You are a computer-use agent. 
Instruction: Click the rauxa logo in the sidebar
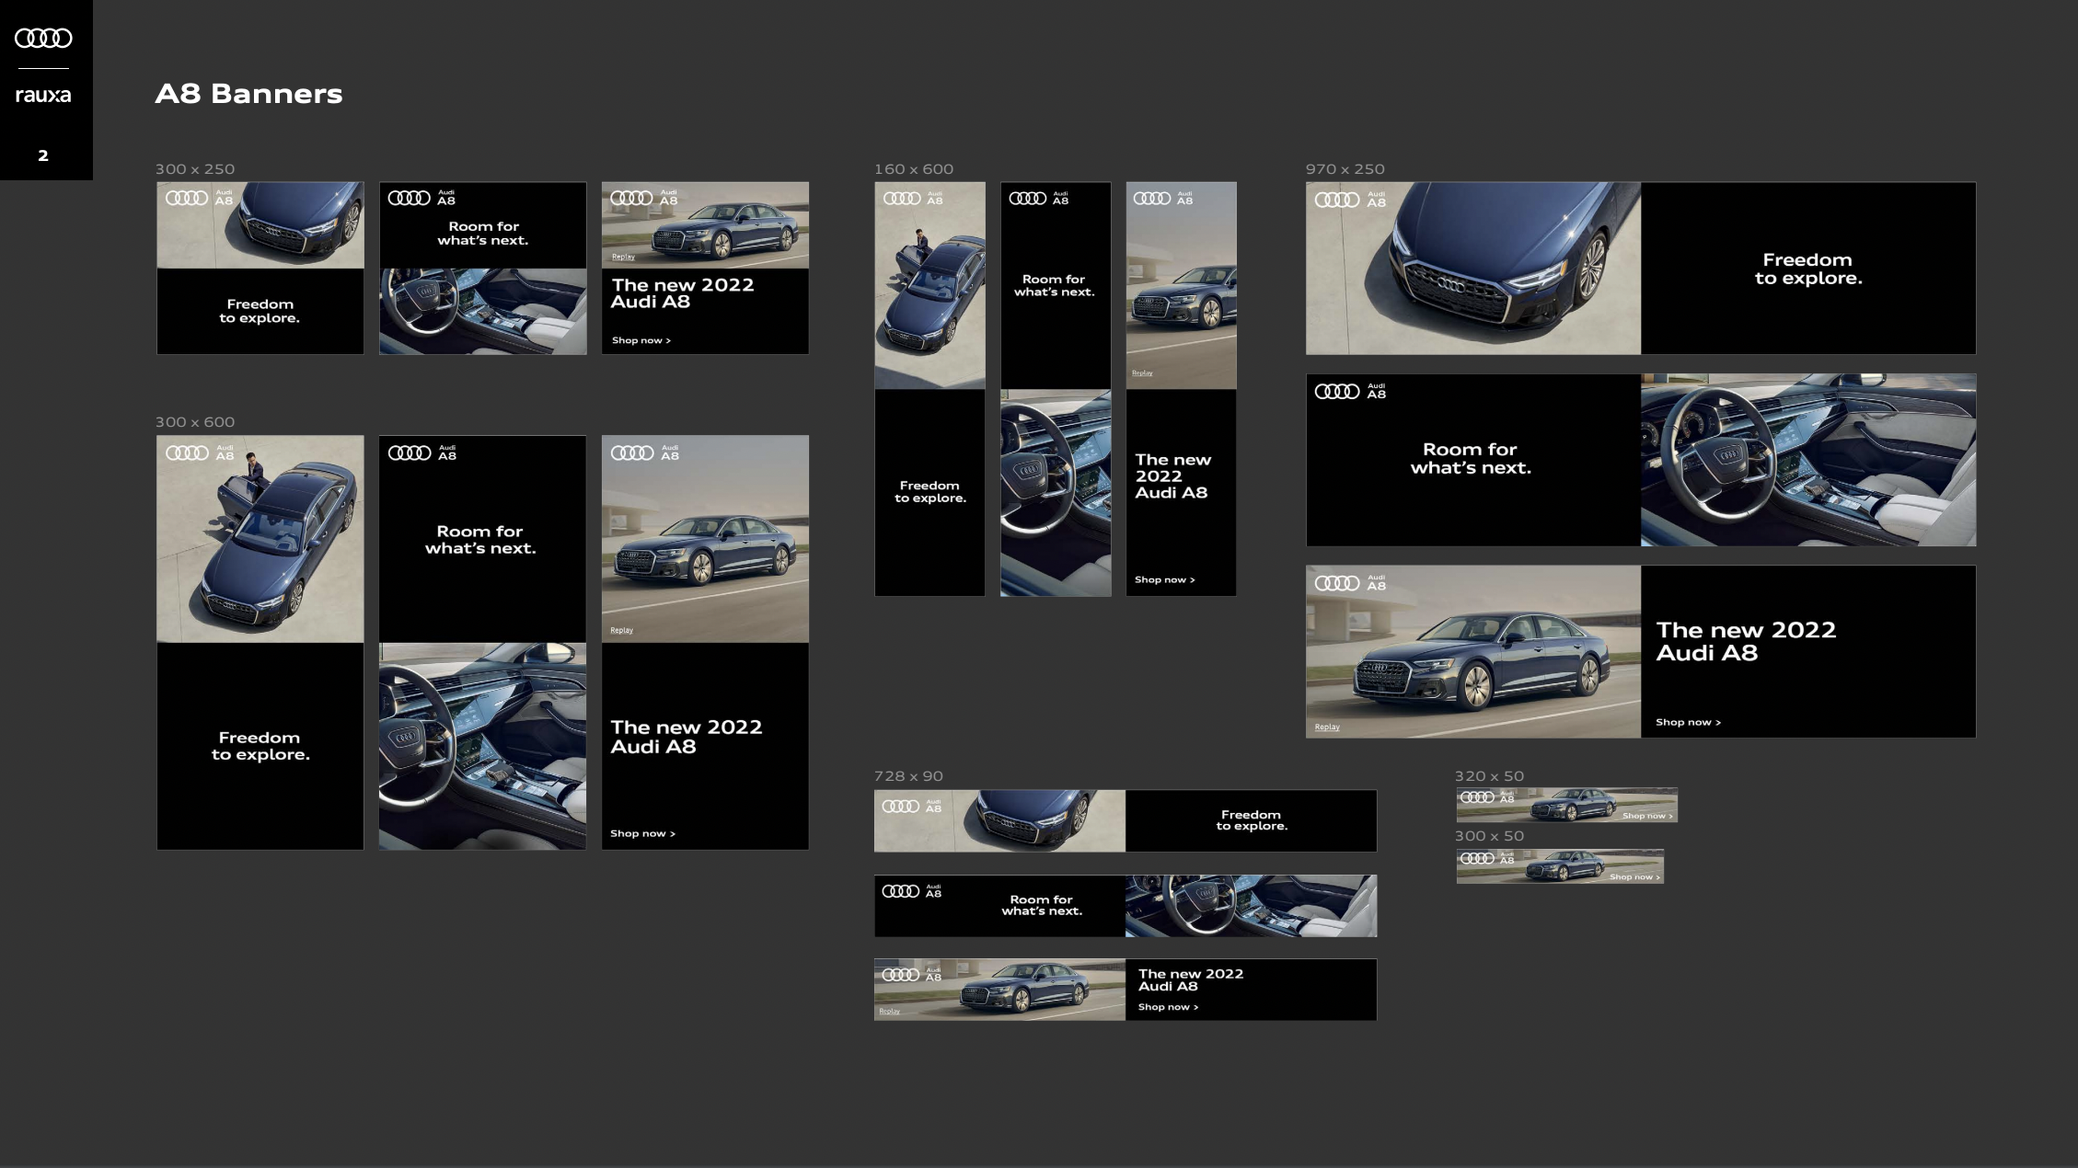43,95
